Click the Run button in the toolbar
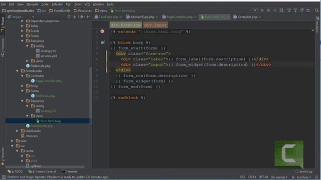Viewport: 321px width, 180px height. tap(262, 10)
